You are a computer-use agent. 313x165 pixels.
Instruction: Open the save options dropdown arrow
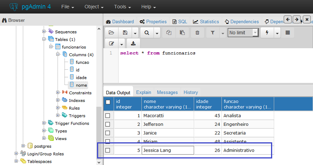tap(135, 33)
